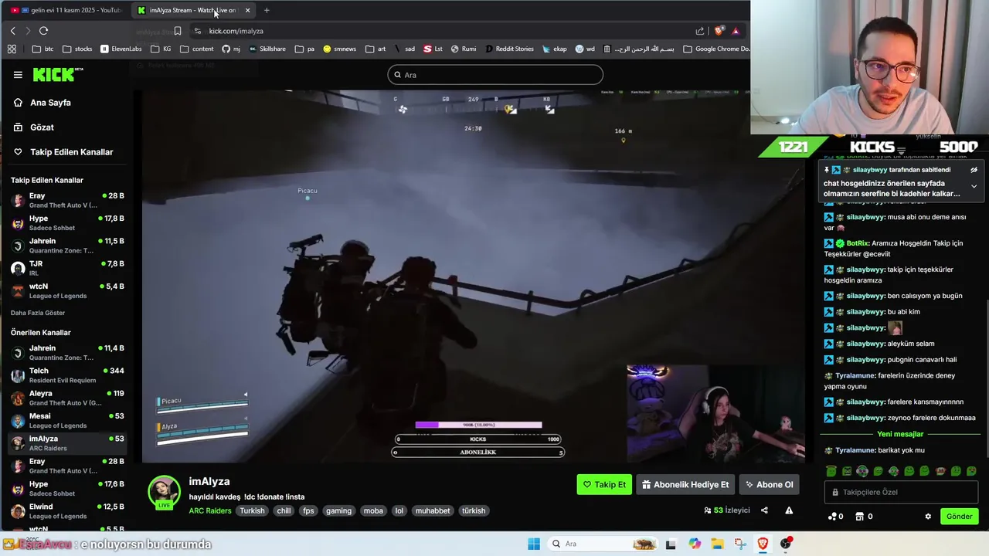
Task: Open the Skillshare bookmark
Action: tap(267, 49)
